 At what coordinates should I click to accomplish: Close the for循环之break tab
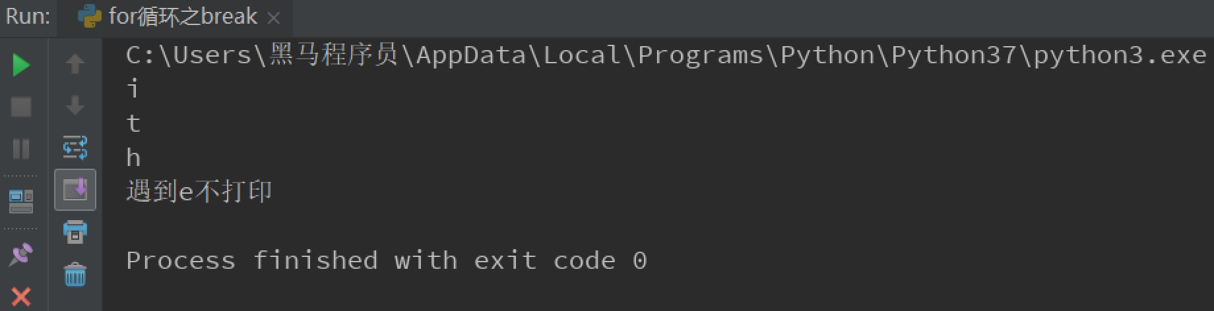273,18
